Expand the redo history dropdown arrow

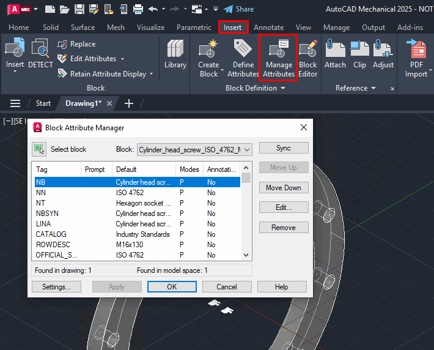pyautogui.click(x=185, y=9)
